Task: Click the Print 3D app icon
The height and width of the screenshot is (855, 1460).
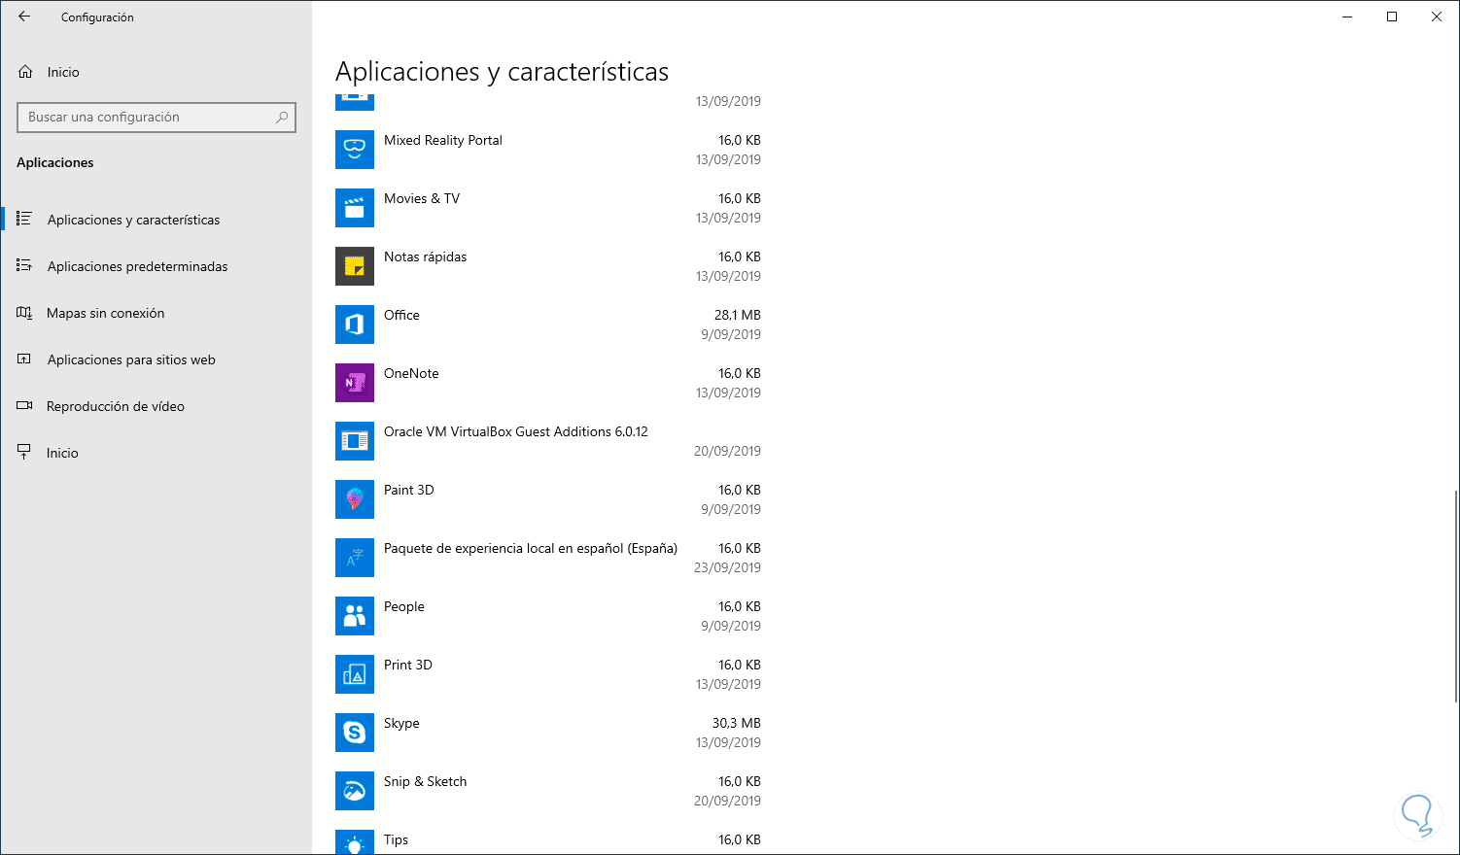Action: point(355,674)
